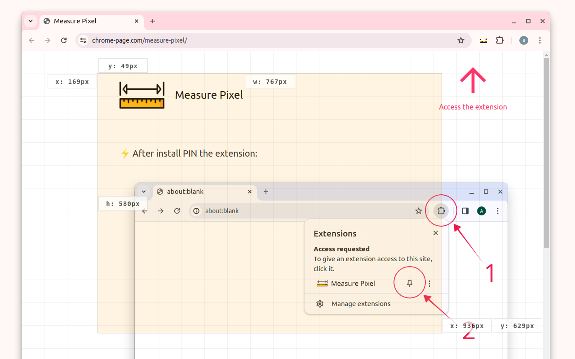Click the 'Access requested' text

(x=341, y=249)
